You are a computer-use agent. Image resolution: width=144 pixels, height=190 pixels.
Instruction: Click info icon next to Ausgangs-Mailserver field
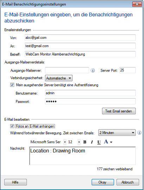(93, 70)
